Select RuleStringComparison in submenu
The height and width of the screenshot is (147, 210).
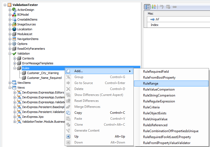[171, 95]
